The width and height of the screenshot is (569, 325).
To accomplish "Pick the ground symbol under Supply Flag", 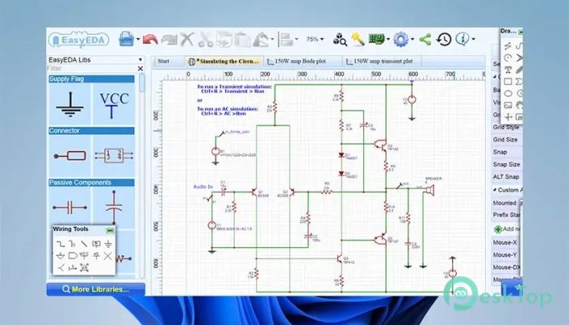I will pos(70,104).
